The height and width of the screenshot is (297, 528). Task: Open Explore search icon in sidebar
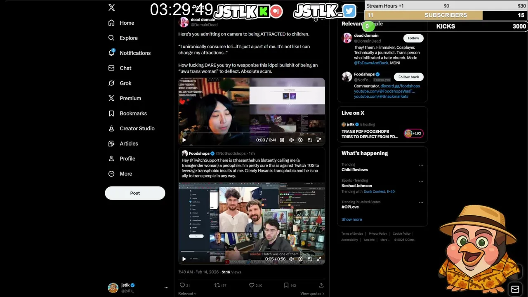click(111, 38)
